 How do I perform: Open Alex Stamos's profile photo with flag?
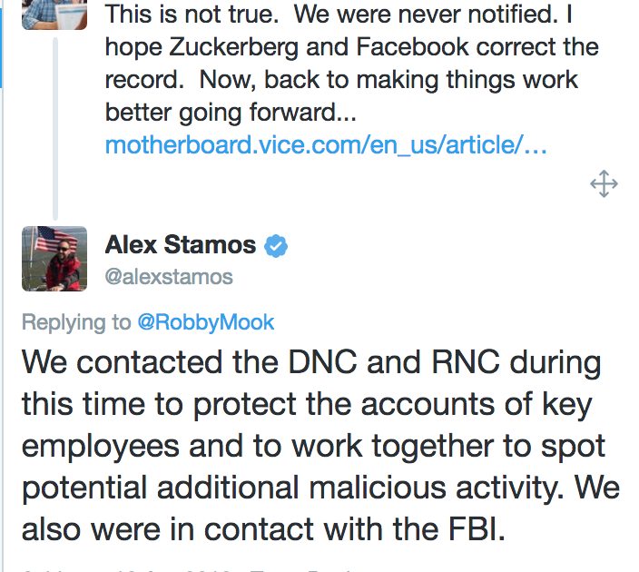[54, 259]
